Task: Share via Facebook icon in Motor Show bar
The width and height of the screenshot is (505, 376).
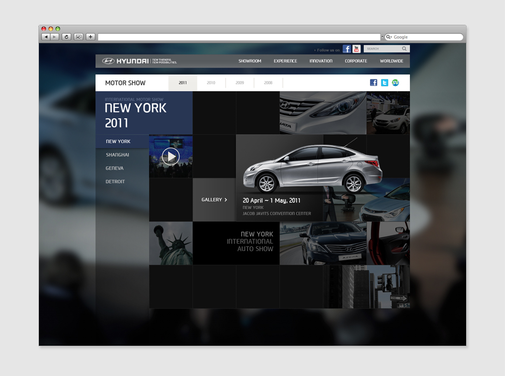Action: point(374,83)
